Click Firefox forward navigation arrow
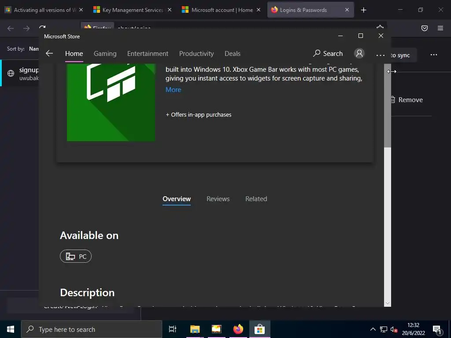 (26, 28)
